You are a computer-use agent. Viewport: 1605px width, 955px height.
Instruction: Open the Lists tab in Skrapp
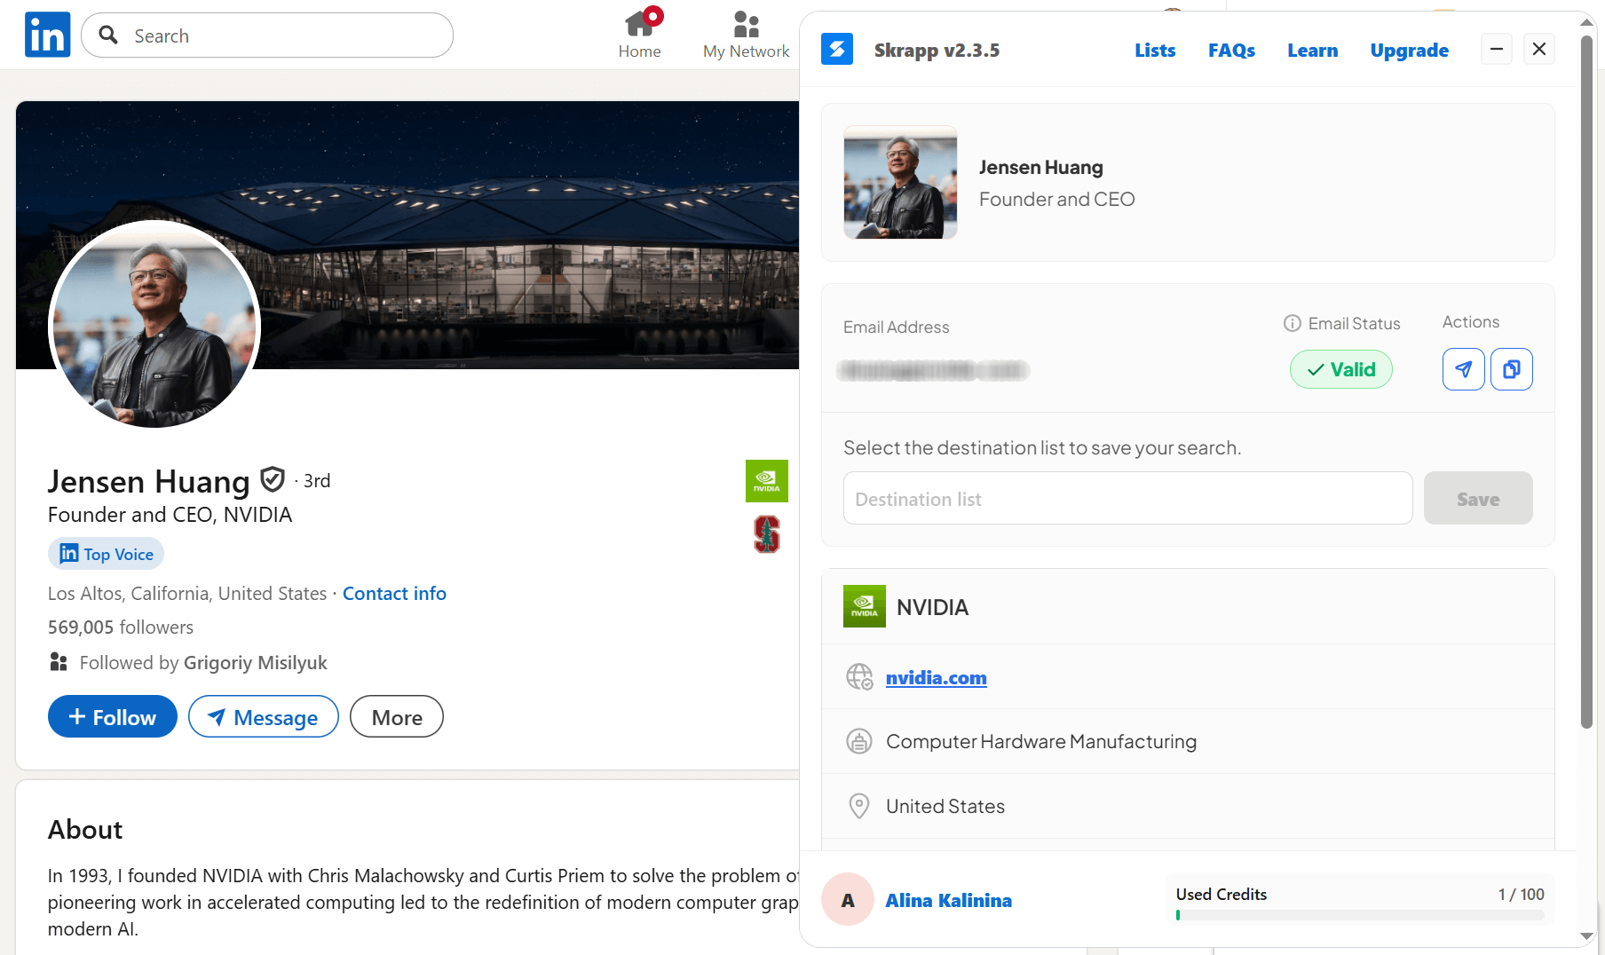[1154, 51]
